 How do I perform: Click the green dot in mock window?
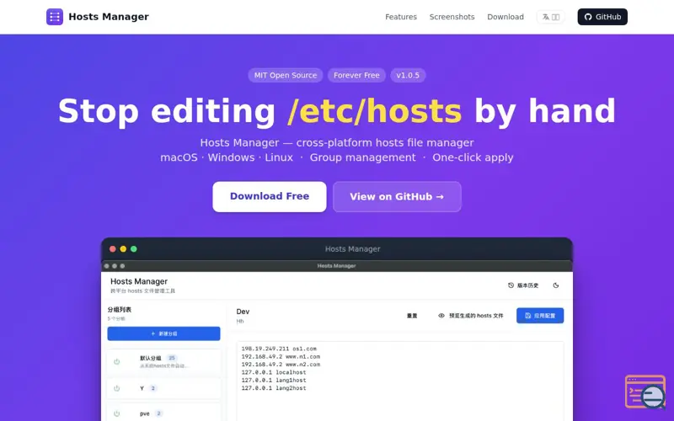134,248
